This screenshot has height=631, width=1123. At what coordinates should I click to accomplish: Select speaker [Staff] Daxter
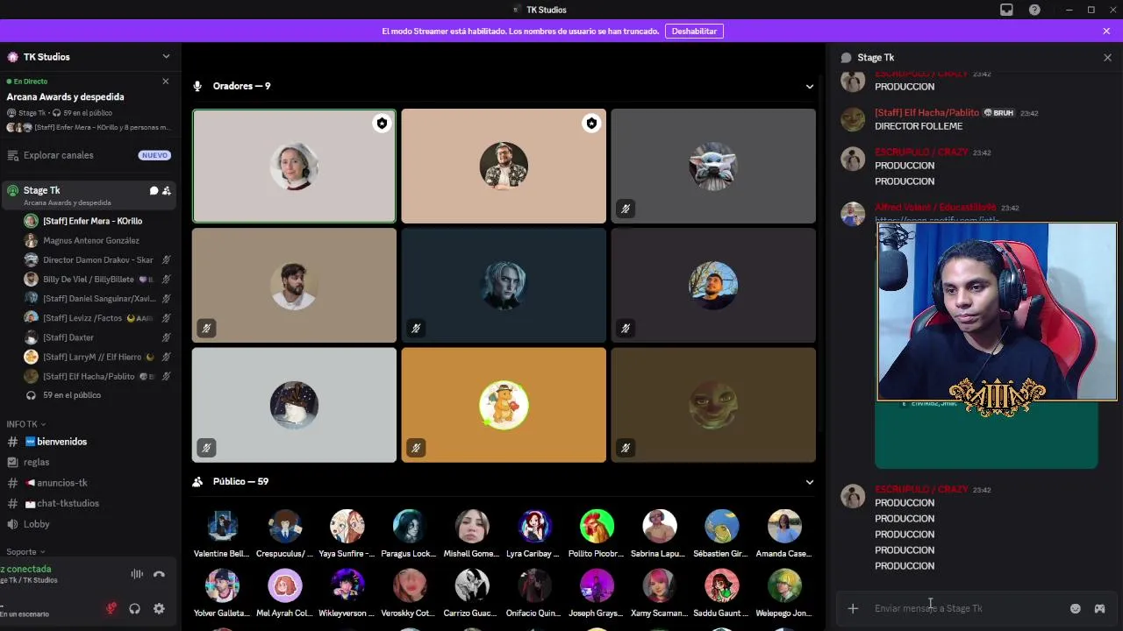(x=68, y=337)
